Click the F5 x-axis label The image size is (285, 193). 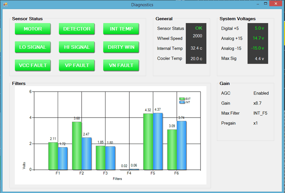[x=153, y=173]
